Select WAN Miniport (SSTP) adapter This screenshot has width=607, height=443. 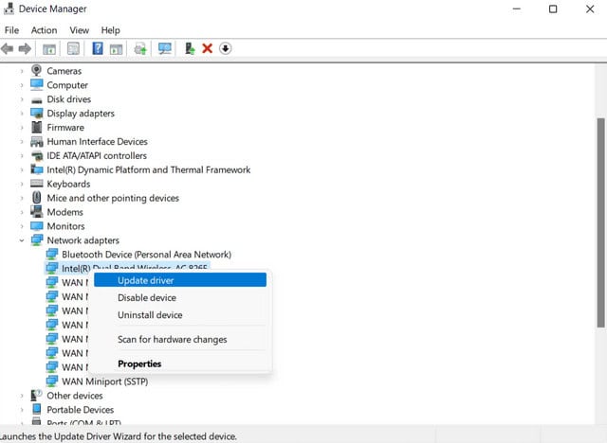pos(105,381)
